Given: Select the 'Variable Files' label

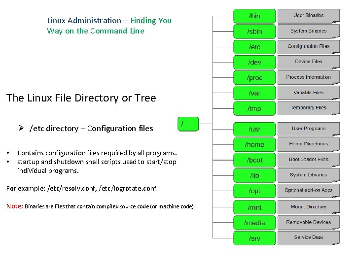Looking at the screenshot, I should [309, 93].
